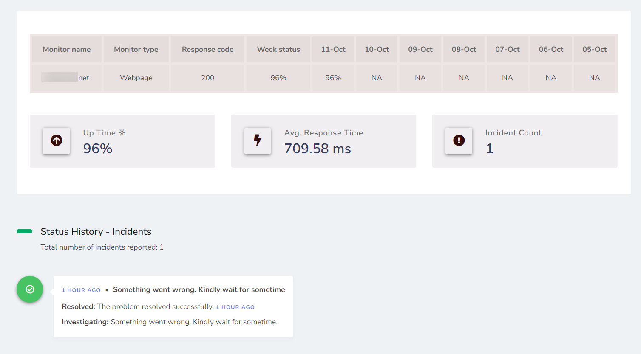Select the Monitor name column header
The image size is (641, 354).
[67, 49]
